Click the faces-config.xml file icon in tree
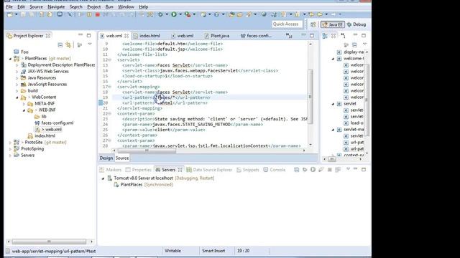The width and height of the screenshot is (460, 258). pyautogui.click(x=37, y=123)
